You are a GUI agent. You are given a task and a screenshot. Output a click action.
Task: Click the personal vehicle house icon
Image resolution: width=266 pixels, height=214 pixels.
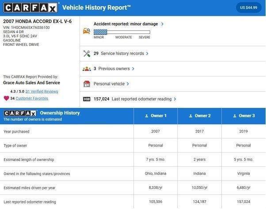point(87,84)
